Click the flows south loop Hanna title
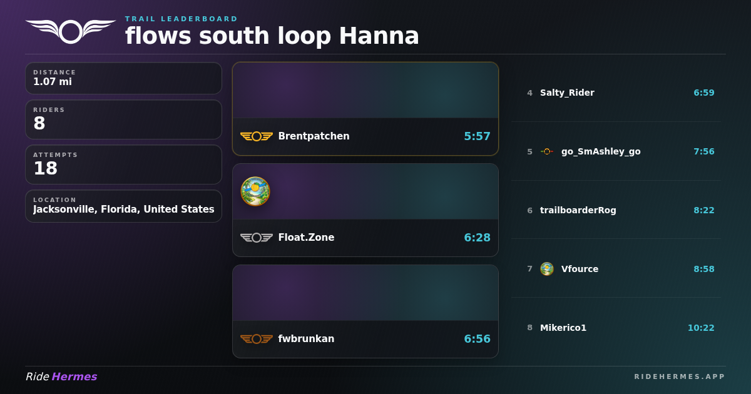This screenshot has width=751, height=394. [272, 36]
